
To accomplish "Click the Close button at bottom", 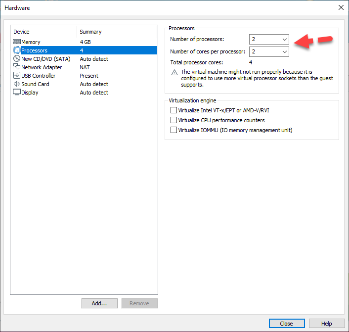I will (287, 324).
